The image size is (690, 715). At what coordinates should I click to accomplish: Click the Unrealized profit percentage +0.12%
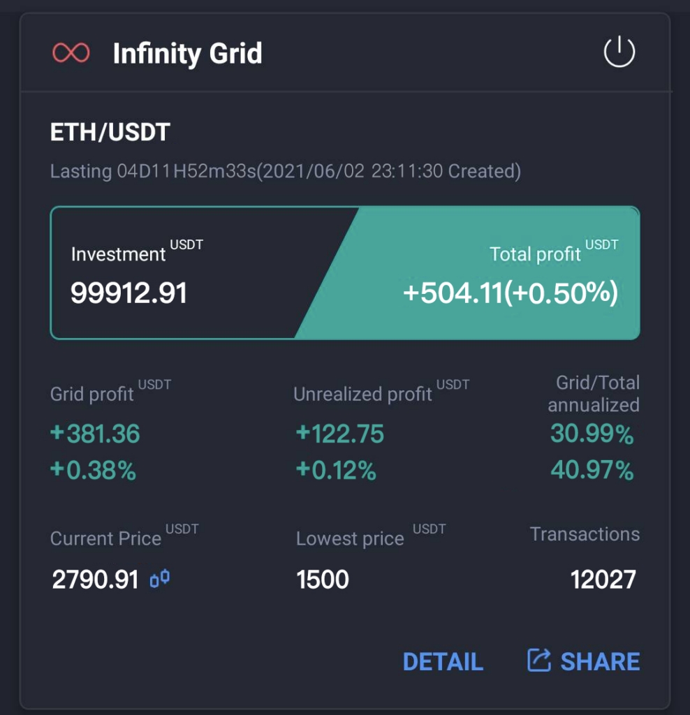click(336, 471)
